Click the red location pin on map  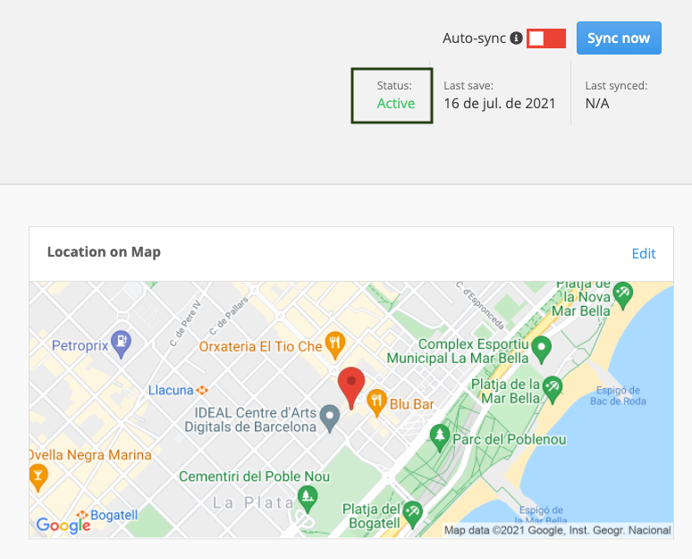tap(351, 388)
